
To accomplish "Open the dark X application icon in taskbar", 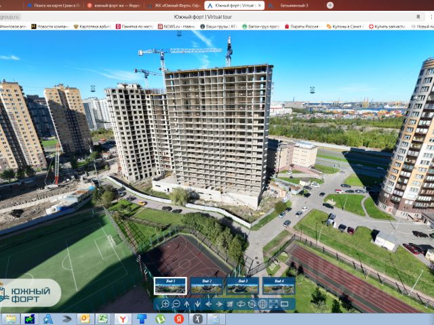I will 197,319.
